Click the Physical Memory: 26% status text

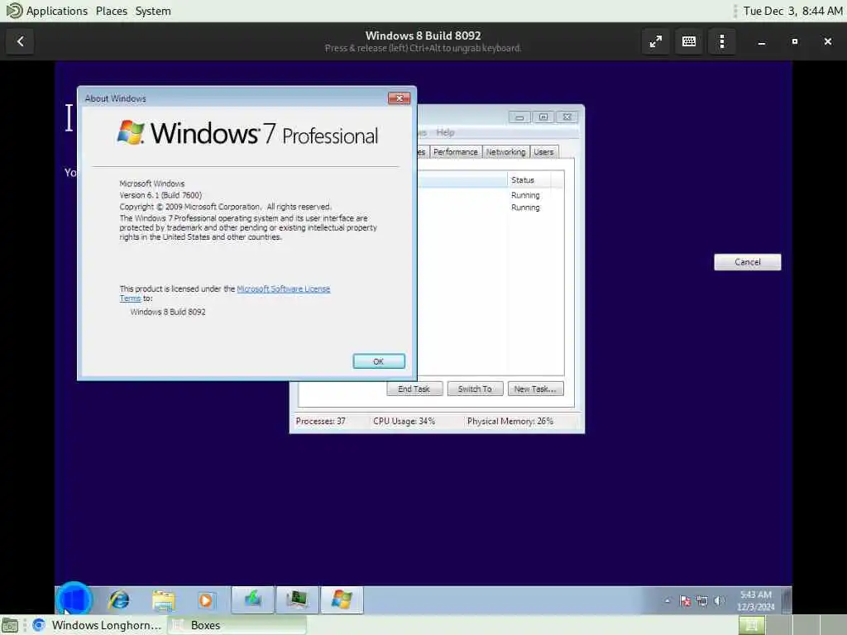point(510,421)
